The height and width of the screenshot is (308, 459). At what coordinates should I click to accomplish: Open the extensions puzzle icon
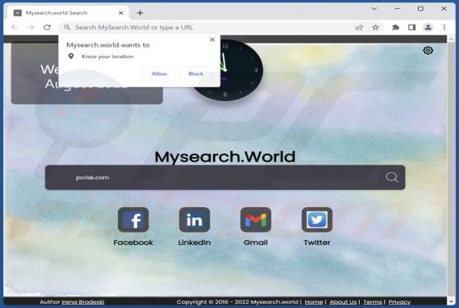click(395, 28)
